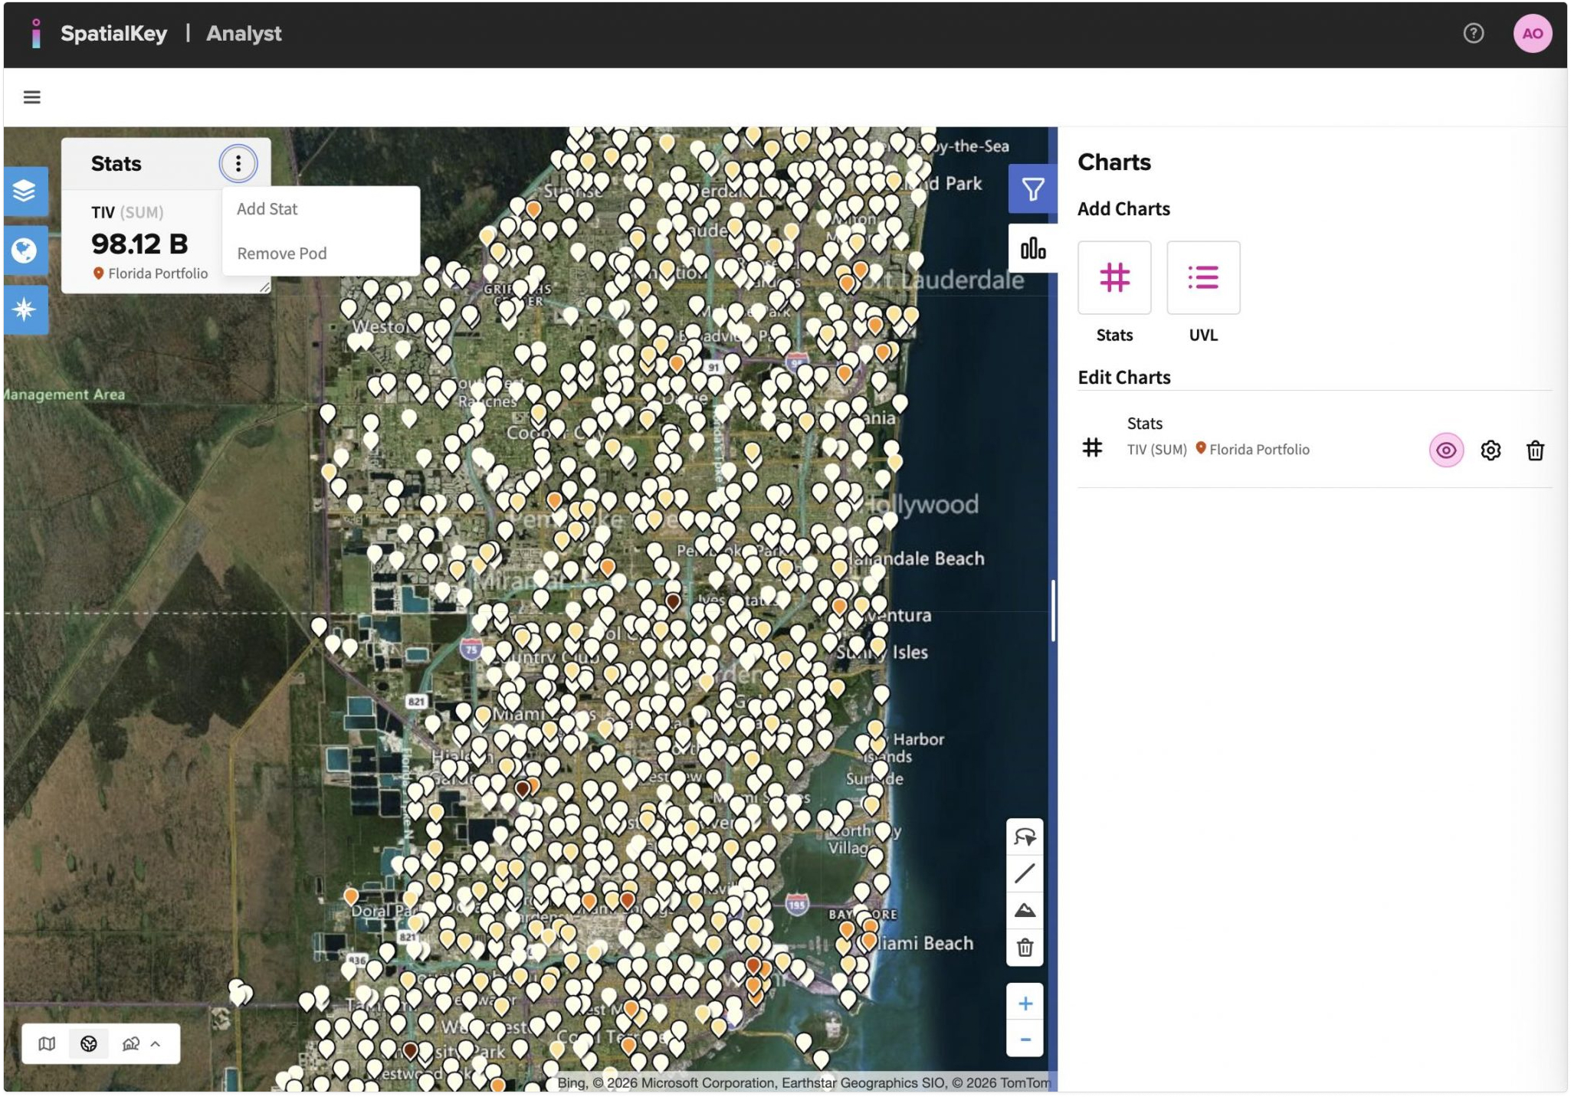Expand the basemap options chevron

tap(156, 1043)
